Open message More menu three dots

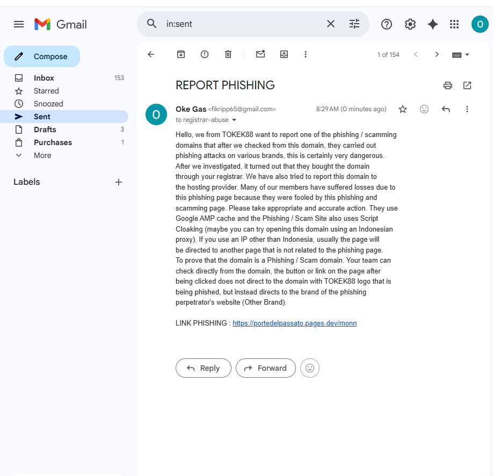point(467,109)
